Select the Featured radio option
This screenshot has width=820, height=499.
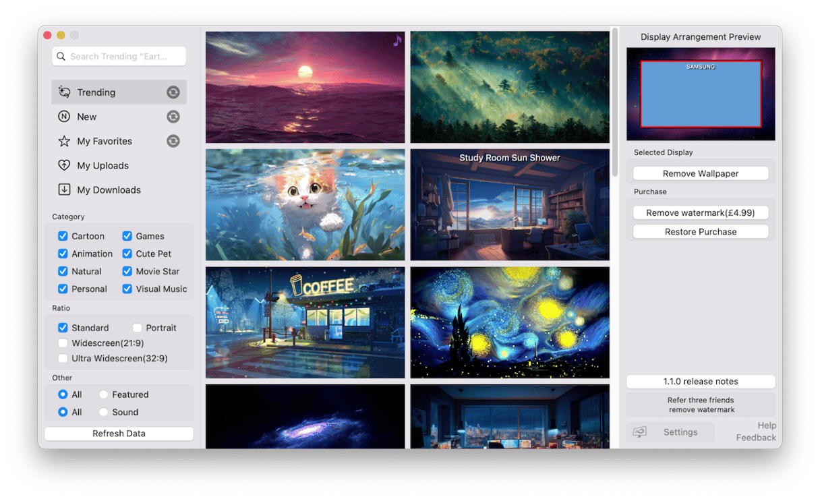click(104, 394)
